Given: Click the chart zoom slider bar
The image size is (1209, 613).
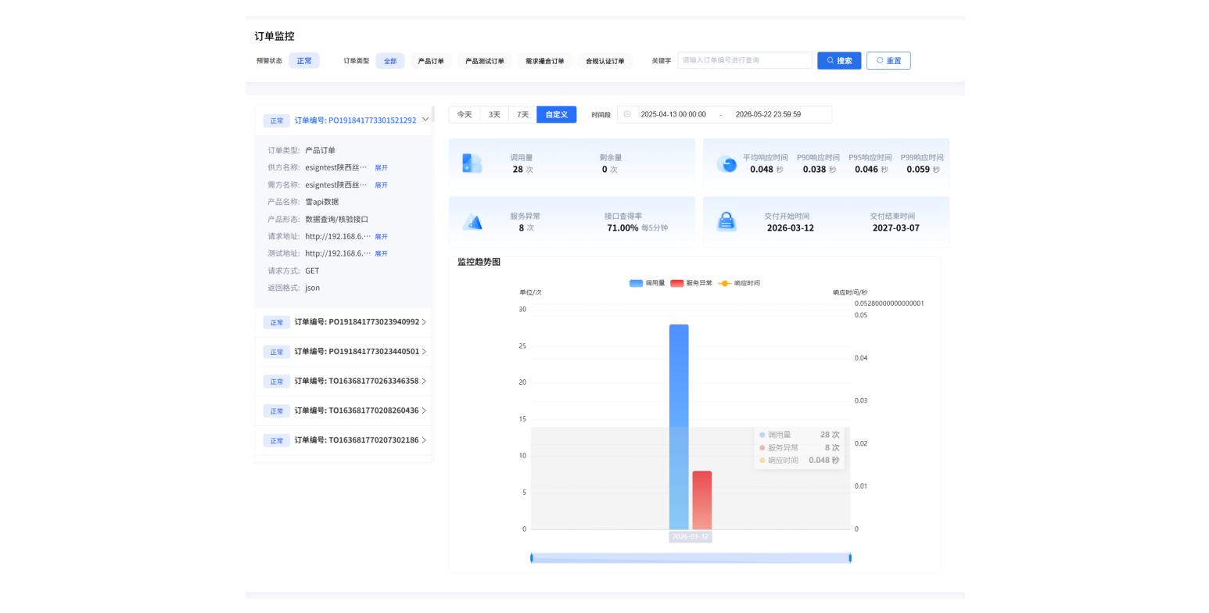Looking at the screenshot, I should click(x=691, y=557).
